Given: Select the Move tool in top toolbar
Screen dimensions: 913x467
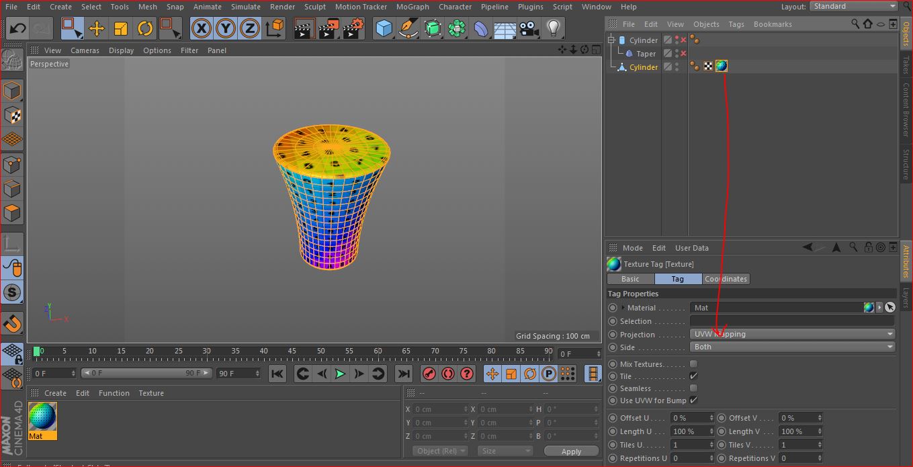Looking at the screenshot, I should 96,28.
